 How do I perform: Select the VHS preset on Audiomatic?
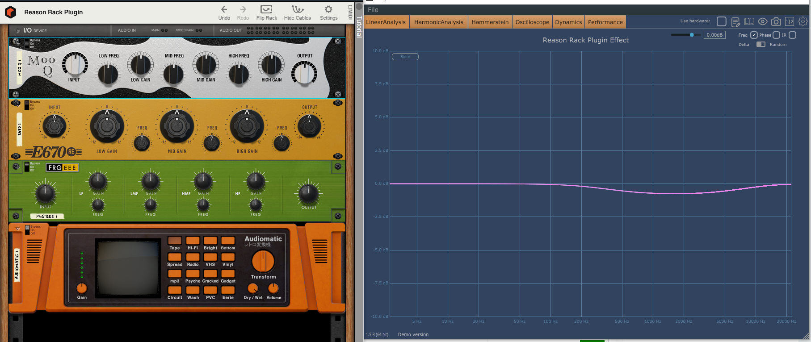click(x=210, y=257)
